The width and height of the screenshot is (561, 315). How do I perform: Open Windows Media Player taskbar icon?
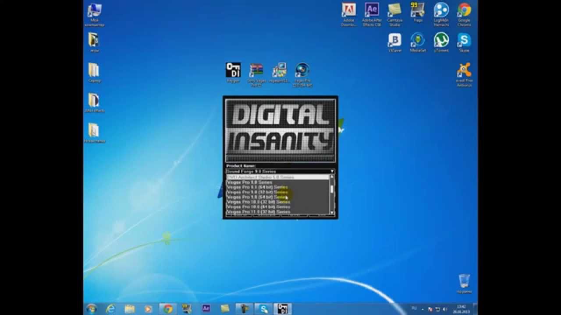[x=148, y=309]
